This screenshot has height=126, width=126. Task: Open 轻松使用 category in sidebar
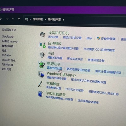(7, 69)
